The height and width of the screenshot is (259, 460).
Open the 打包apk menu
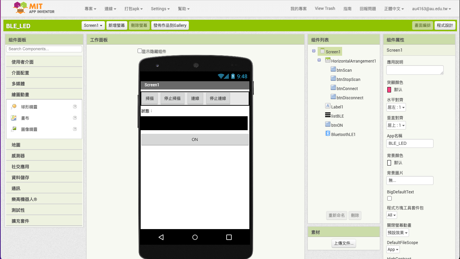[x=134, y=9]
